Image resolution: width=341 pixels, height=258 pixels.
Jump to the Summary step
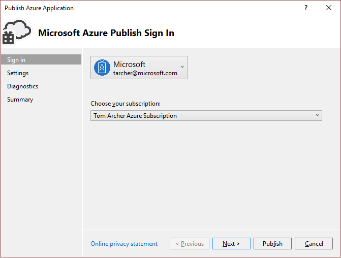20,100
